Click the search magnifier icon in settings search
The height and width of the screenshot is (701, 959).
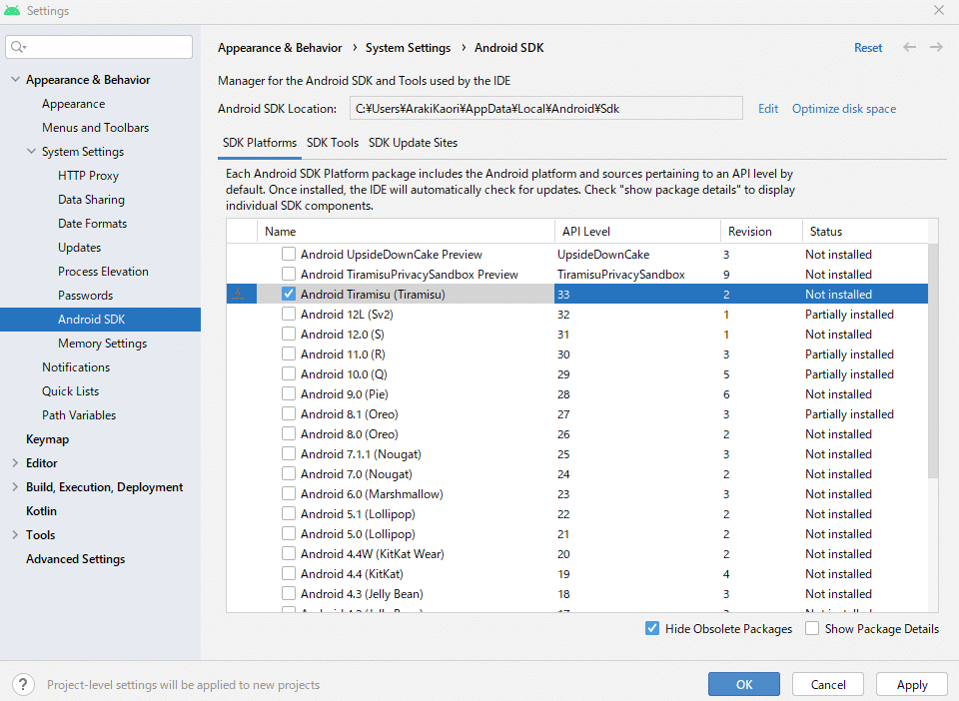[x=18, y=47]
